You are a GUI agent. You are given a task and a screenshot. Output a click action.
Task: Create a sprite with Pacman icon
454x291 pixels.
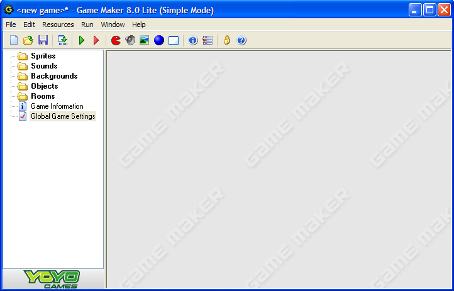click(x=116, y=40)
